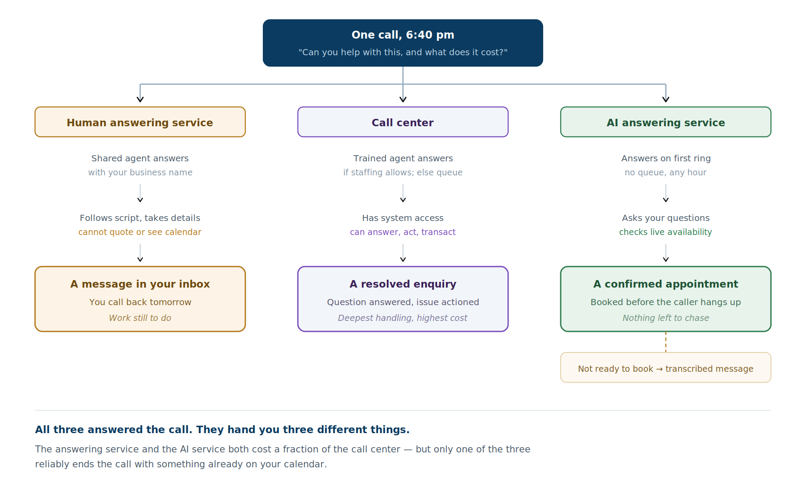Click 'Not ready to book → transcribed message' box
Screen dimensions: 806x491
(666, 367)
